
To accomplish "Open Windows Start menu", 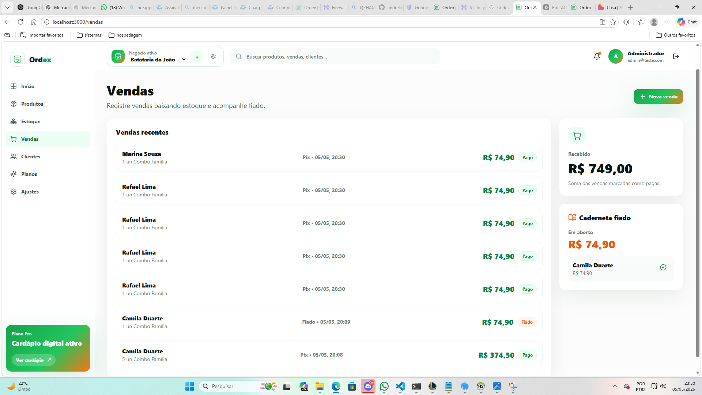I will coord(189,386).
